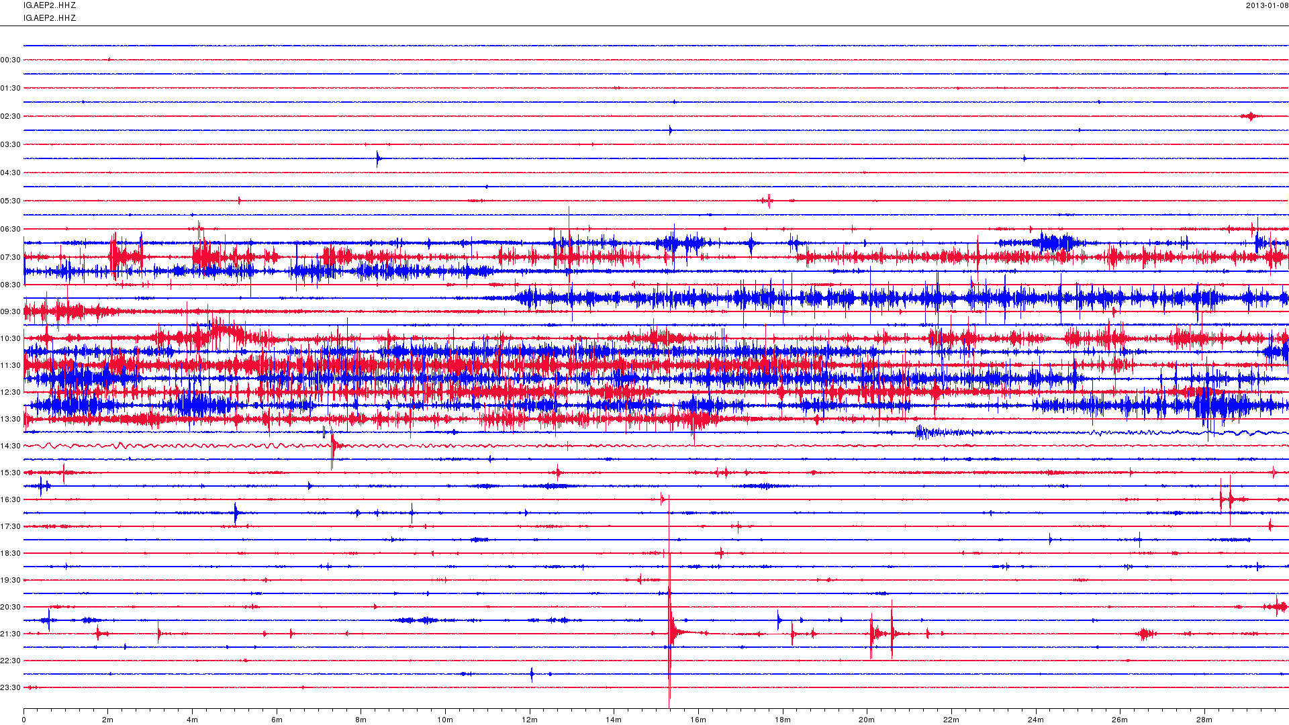Click the 12m axis tick label
Screen dimensions: 1289x725
(x=530, y=720)
